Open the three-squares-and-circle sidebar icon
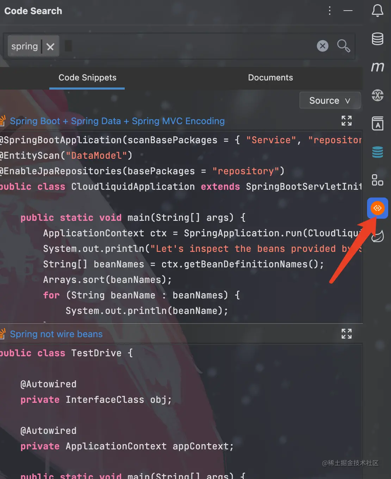 (x=378, y=180)
